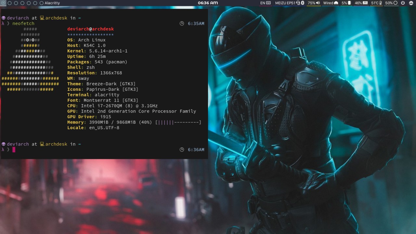Click the CPU: Intel i7-2670QM line
416x234 pixels.
[x=112, y=106]
